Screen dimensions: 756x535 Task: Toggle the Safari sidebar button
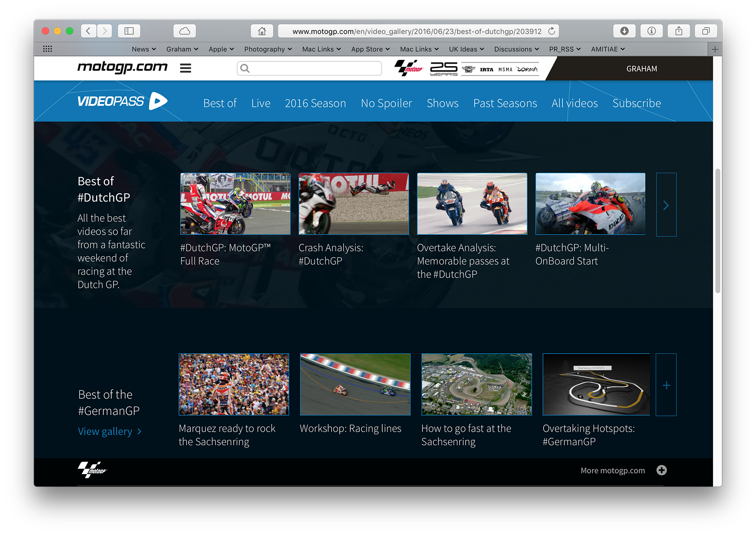[129, 31]
